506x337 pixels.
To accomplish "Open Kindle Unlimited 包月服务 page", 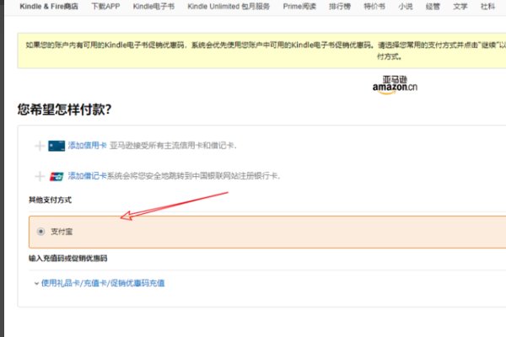I will point(229,6).
